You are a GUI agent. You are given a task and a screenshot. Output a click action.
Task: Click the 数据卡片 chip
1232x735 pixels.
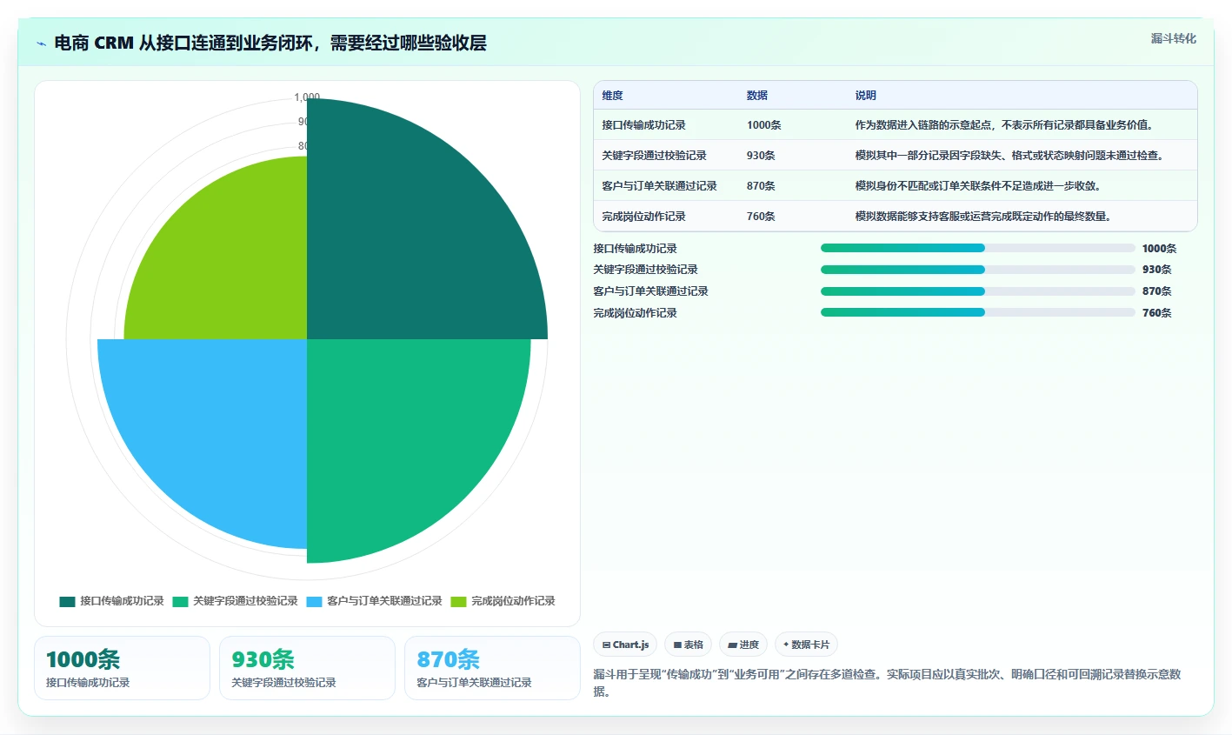pyautogui.click(x=806, y=645)
